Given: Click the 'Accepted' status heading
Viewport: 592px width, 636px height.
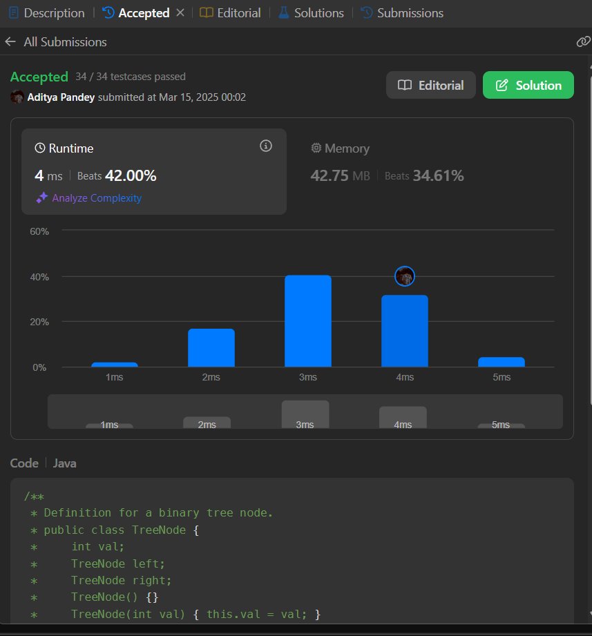Looking at the screenshot, I should pyautogui.click(x=39, y=77).
